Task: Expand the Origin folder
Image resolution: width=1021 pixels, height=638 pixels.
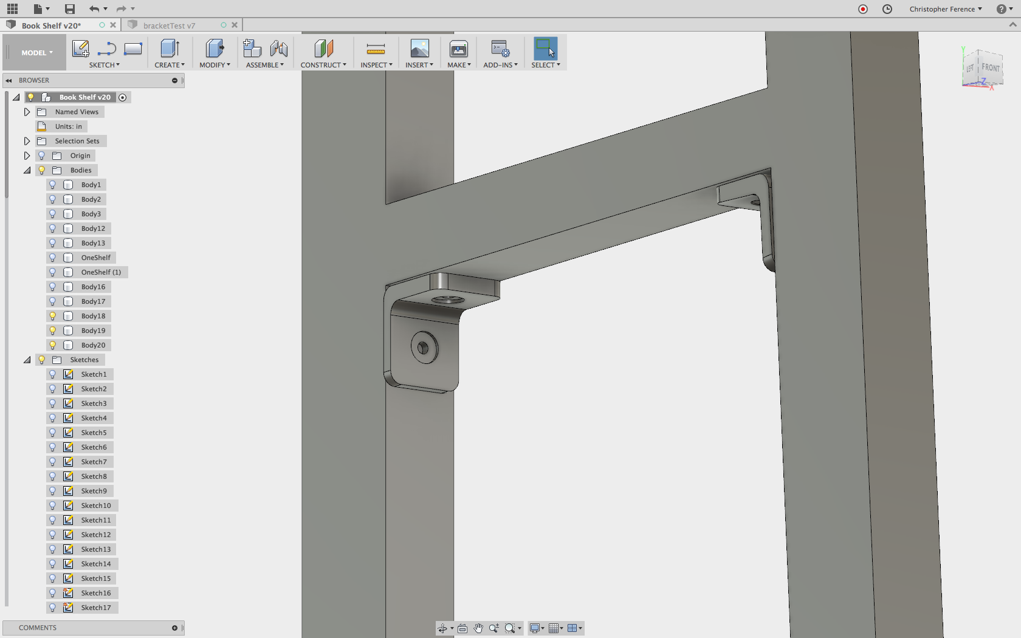Action: 27,156
